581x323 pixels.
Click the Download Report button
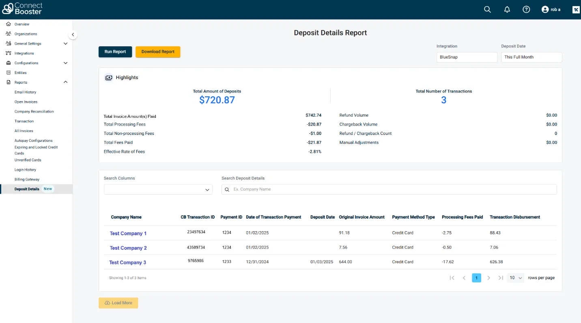click(158, 52)
